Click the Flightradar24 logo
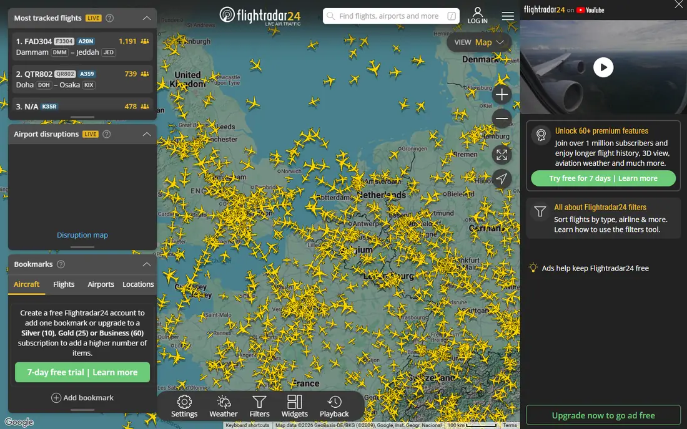The image size is (687, 429). pos(260,16)
